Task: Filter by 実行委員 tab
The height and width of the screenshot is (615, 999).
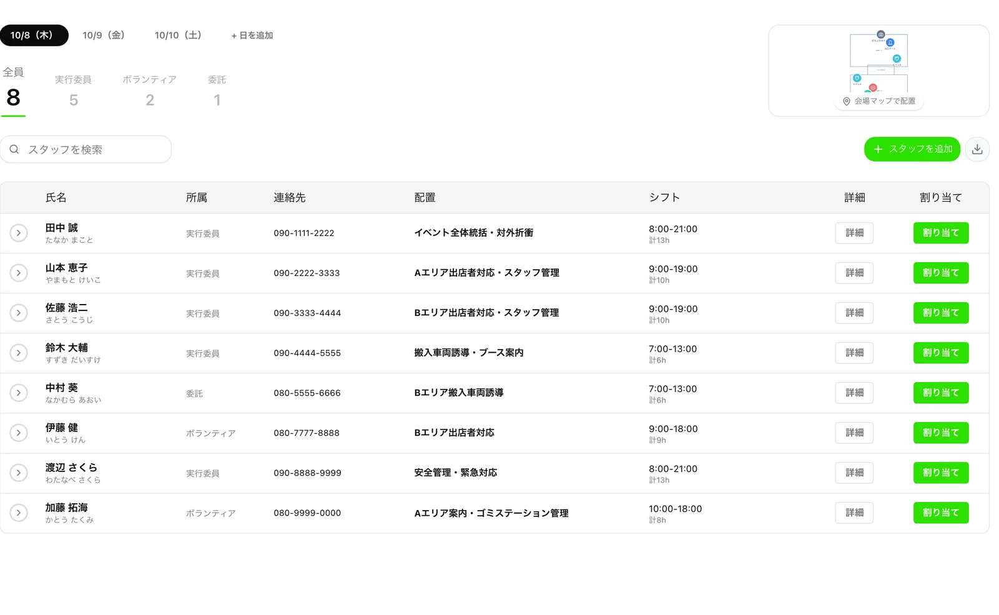Action: [73, 91]
